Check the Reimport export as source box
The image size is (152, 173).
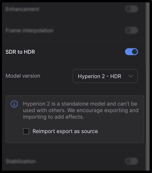(x=26, y=131)
